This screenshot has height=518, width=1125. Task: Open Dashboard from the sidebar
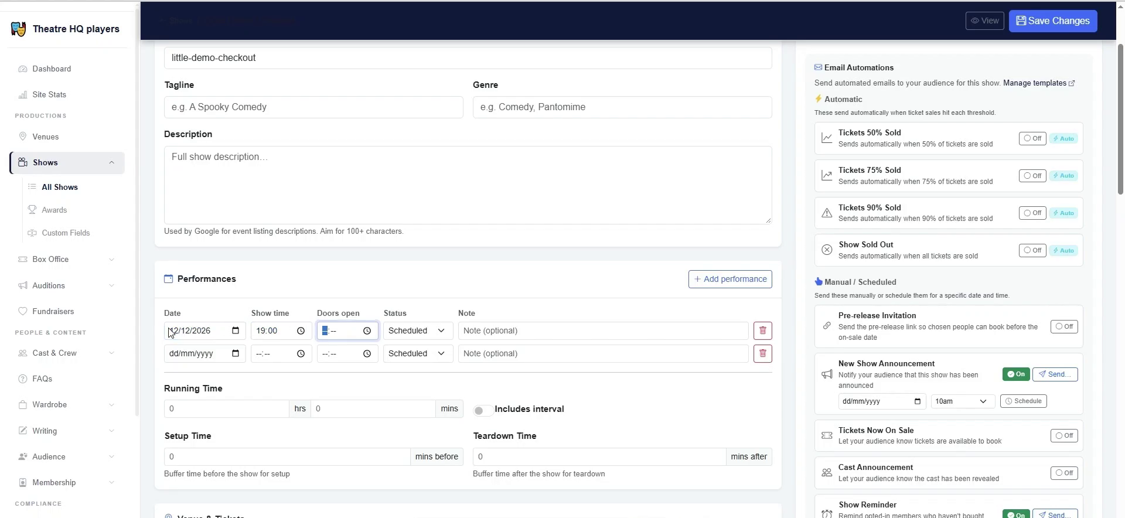(x=52, y=69)
